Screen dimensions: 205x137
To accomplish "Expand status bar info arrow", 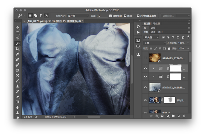I will (x=74, y=117).
